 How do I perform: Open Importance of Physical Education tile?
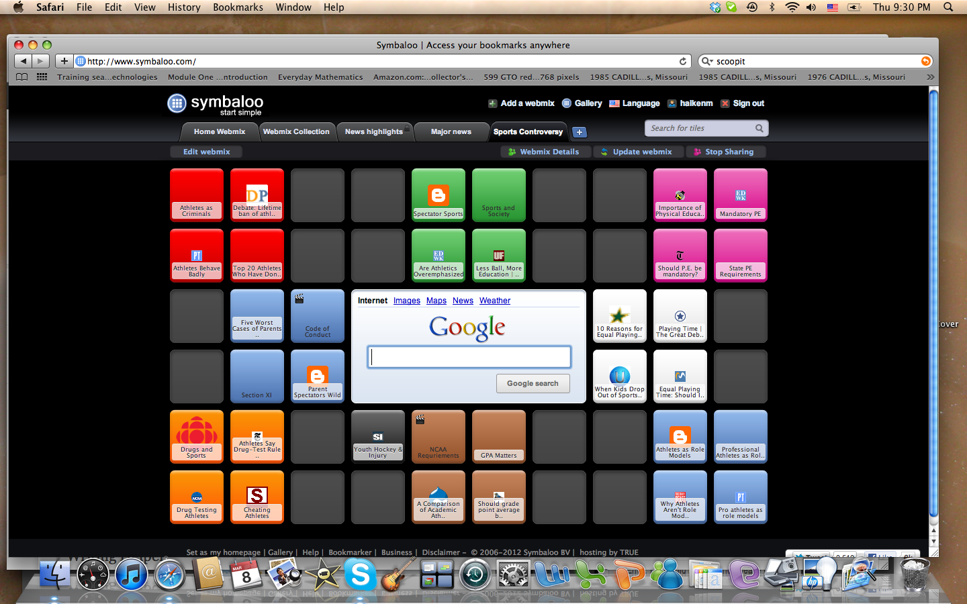click(x=680, y=195)
